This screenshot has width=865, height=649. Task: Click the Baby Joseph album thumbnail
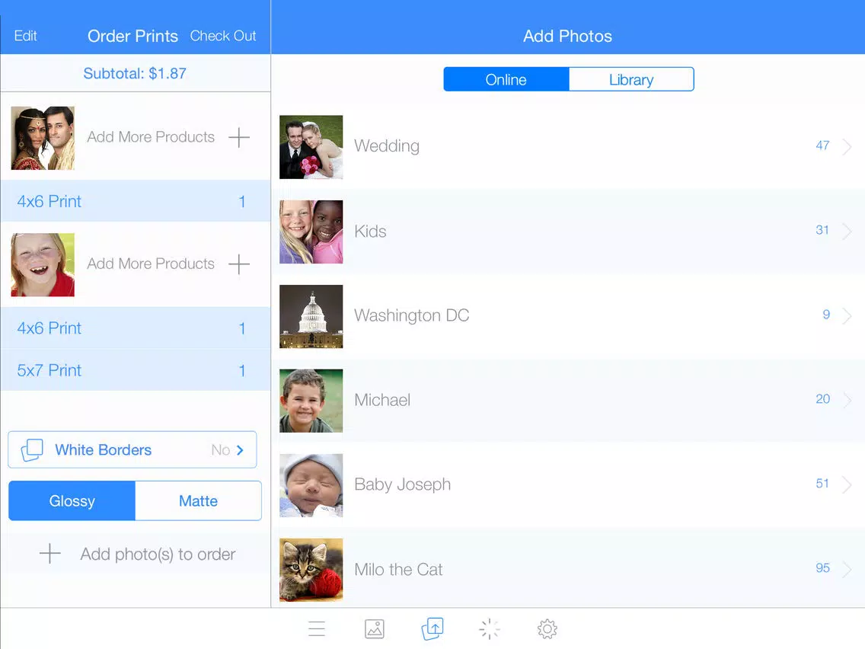pyautogui.click(x=311, y=485)
